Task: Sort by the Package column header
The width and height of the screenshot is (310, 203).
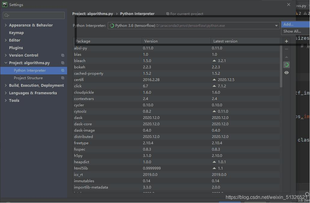Action: coord(107,41)
